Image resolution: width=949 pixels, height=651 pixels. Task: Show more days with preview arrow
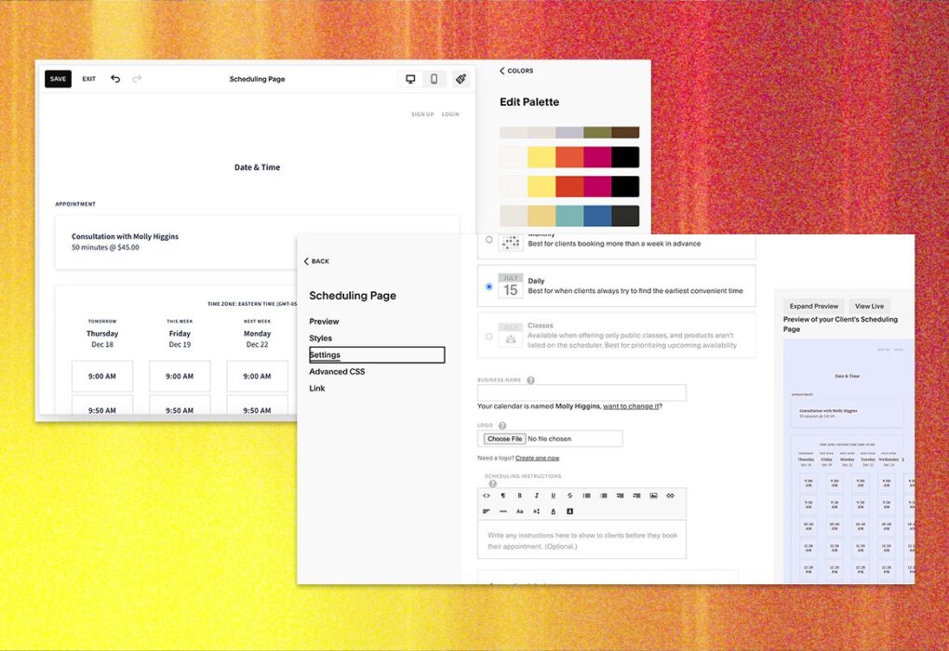click(x=902, y=459)
